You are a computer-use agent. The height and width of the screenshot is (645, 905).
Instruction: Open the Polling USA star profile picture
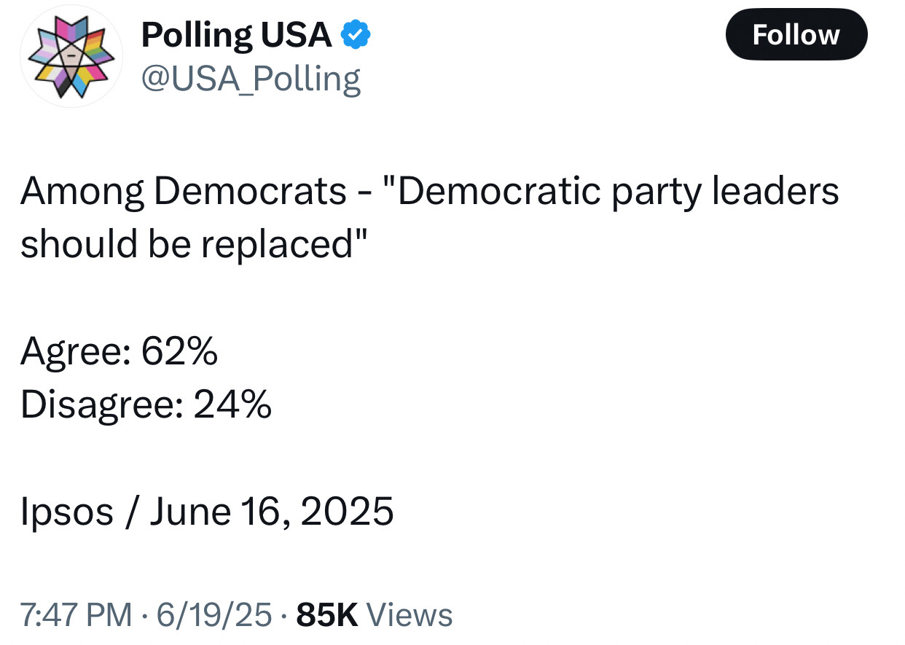tap(71, 57)
